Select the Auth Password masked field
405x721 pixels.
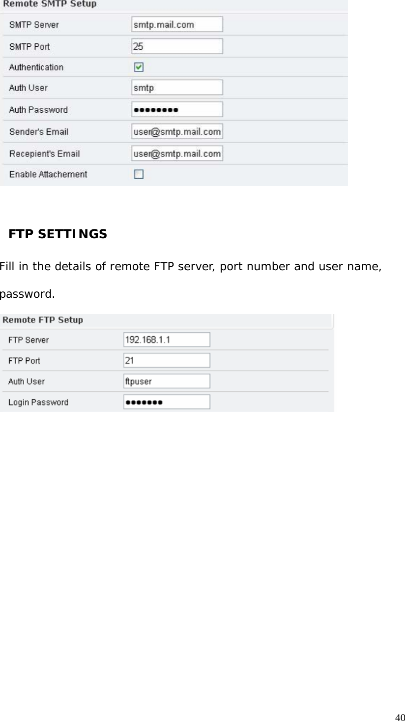point(176,109)
